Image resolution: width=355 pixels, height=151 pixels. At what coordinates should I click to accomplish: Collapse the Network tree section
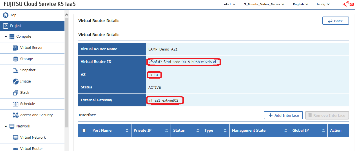point(6,126)
